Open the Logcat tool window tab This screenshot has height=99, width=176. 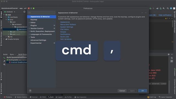[59, 97]
